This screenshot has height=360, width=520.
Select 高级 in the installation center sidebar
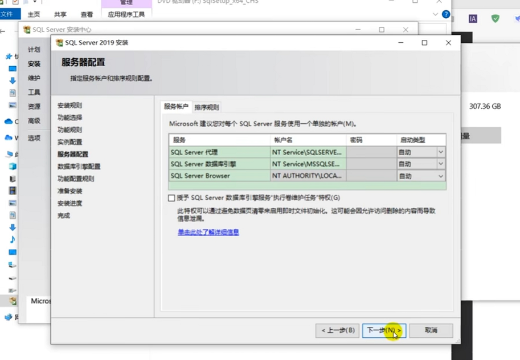[34, 121]
